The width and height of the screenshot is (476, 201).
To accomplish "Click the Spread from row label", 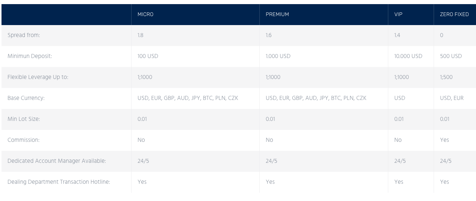I will click(24, 36).
